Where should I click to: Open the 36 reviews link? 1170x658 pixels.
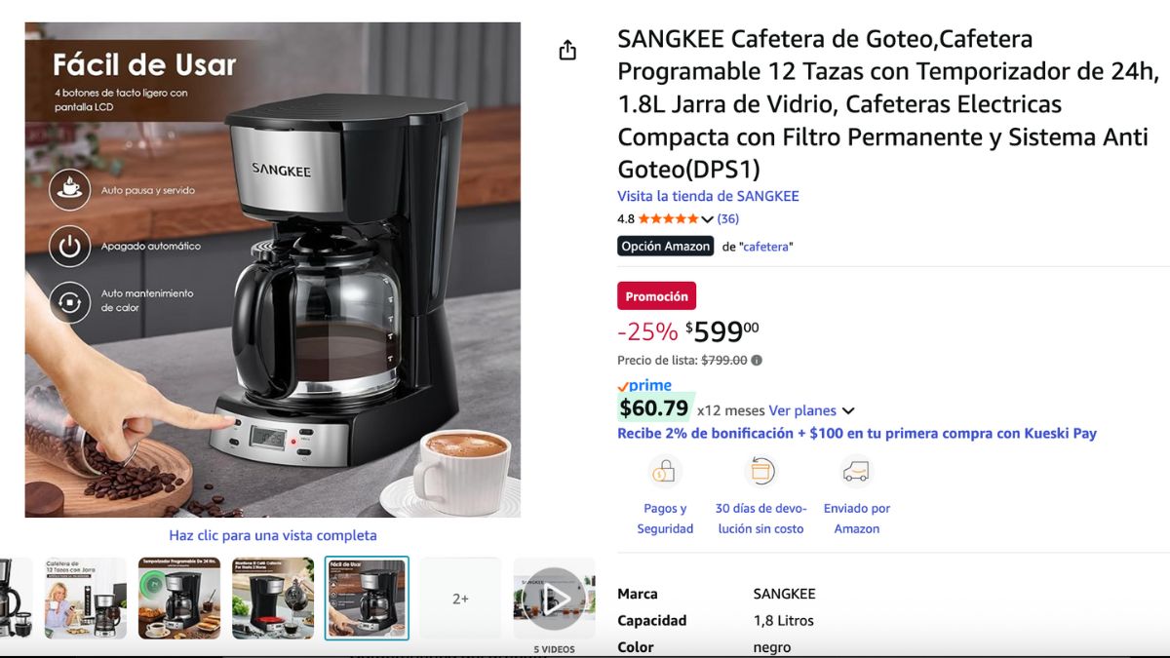[728, 219]
